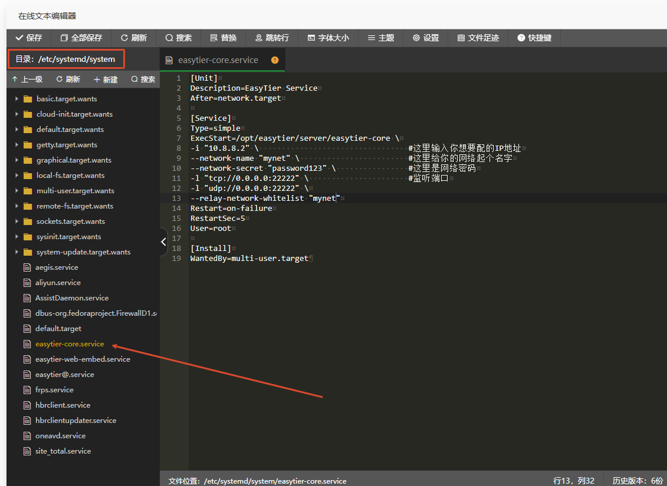This screenshot has width=667, height=486.
Task: Place cursor on ExecStart line 7
Action: (294, 138)
